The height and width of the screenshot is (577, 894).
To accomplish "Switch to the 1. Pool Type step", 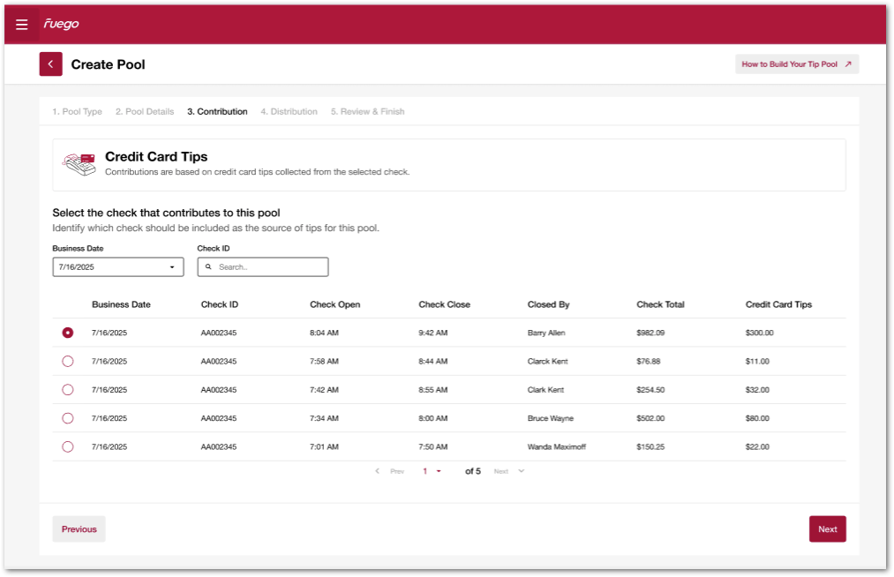I will tap(77, 112).
